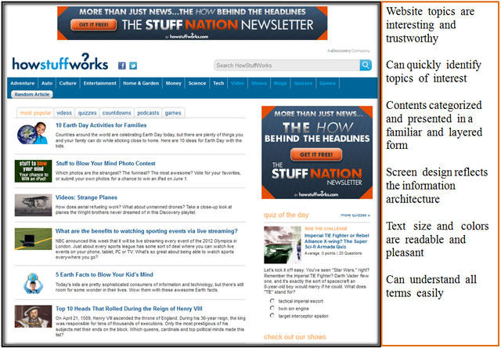The height and width of the screenshot is (348, 501).
Task: Open the HowStuffWorks Facebook icon
Action: pos(122,66)
